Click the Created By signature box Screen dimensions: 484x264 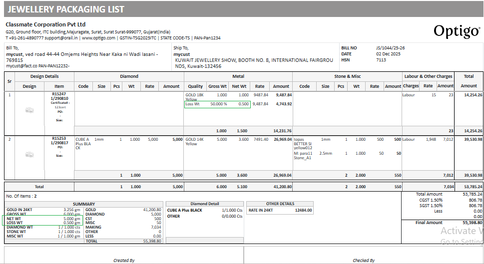(x=124, y=255)
